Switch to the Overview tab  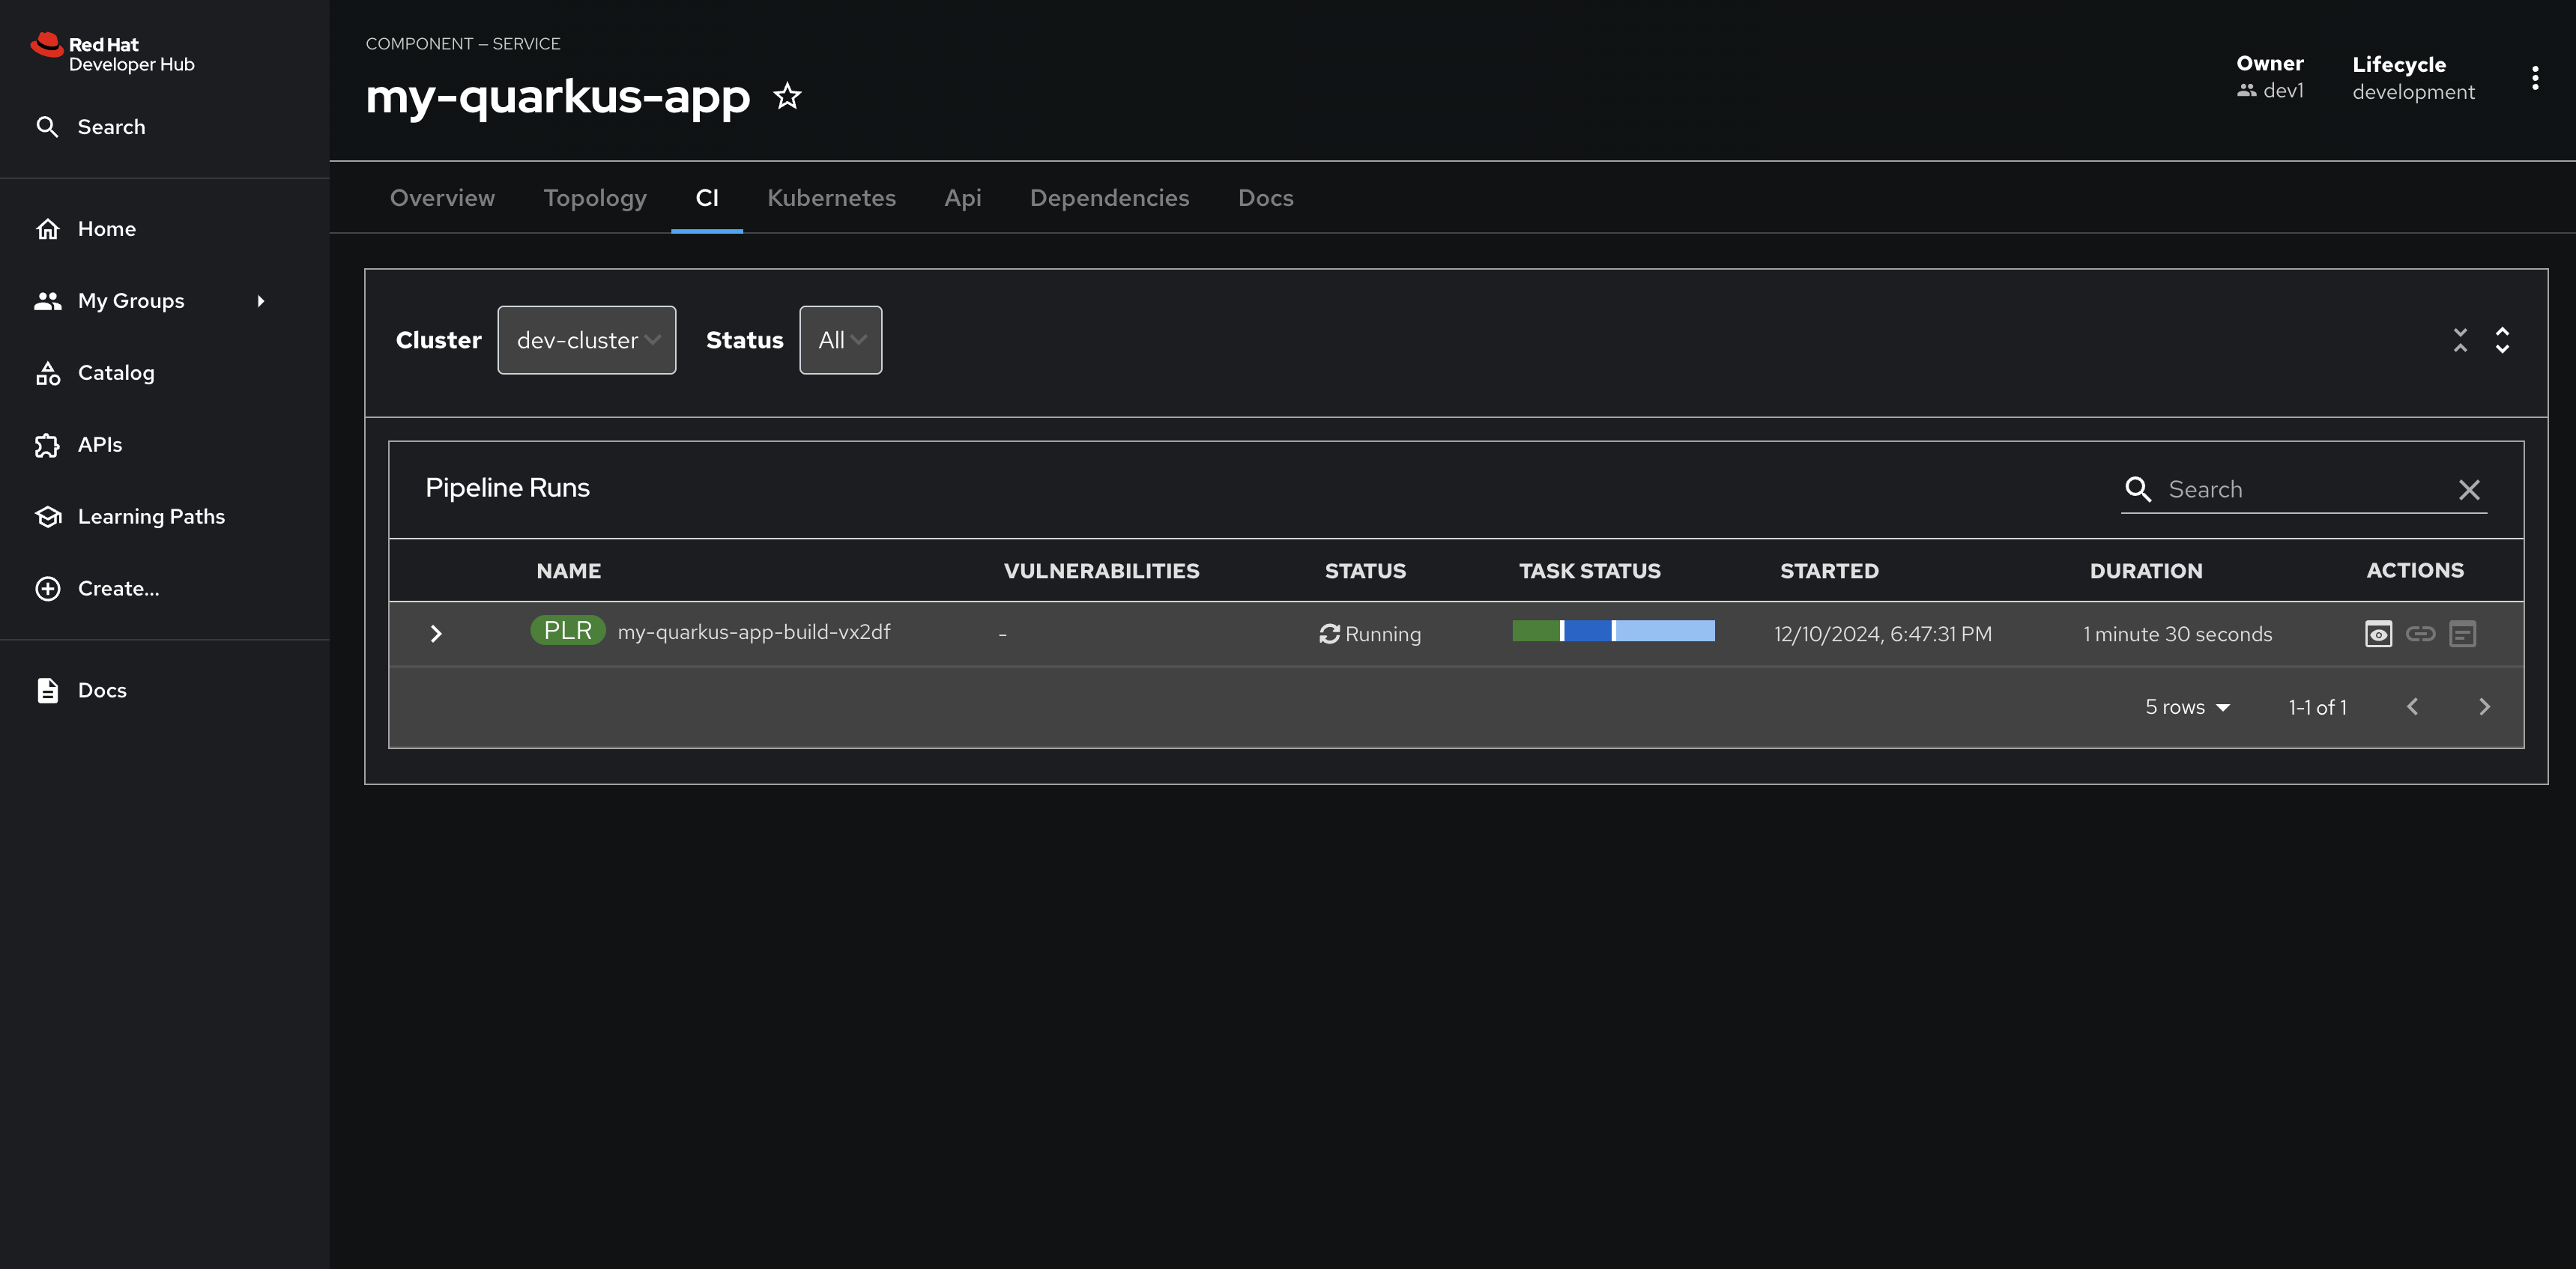[442, 198]
